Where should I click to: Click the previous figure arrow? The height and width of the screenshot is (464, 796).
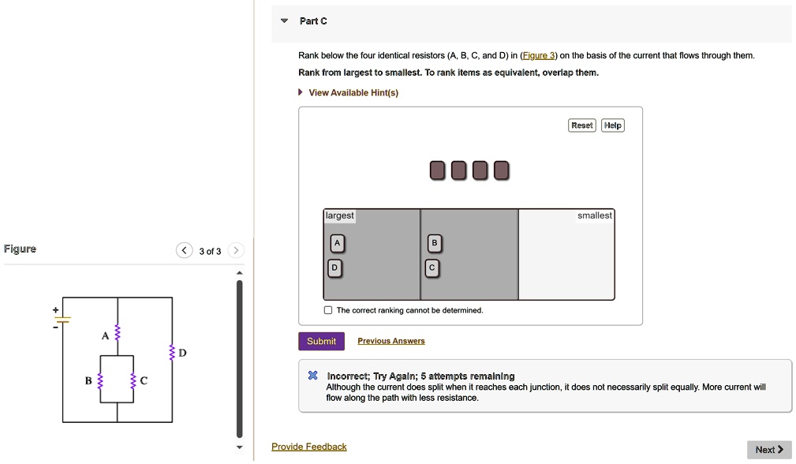[x=184, y=250]
